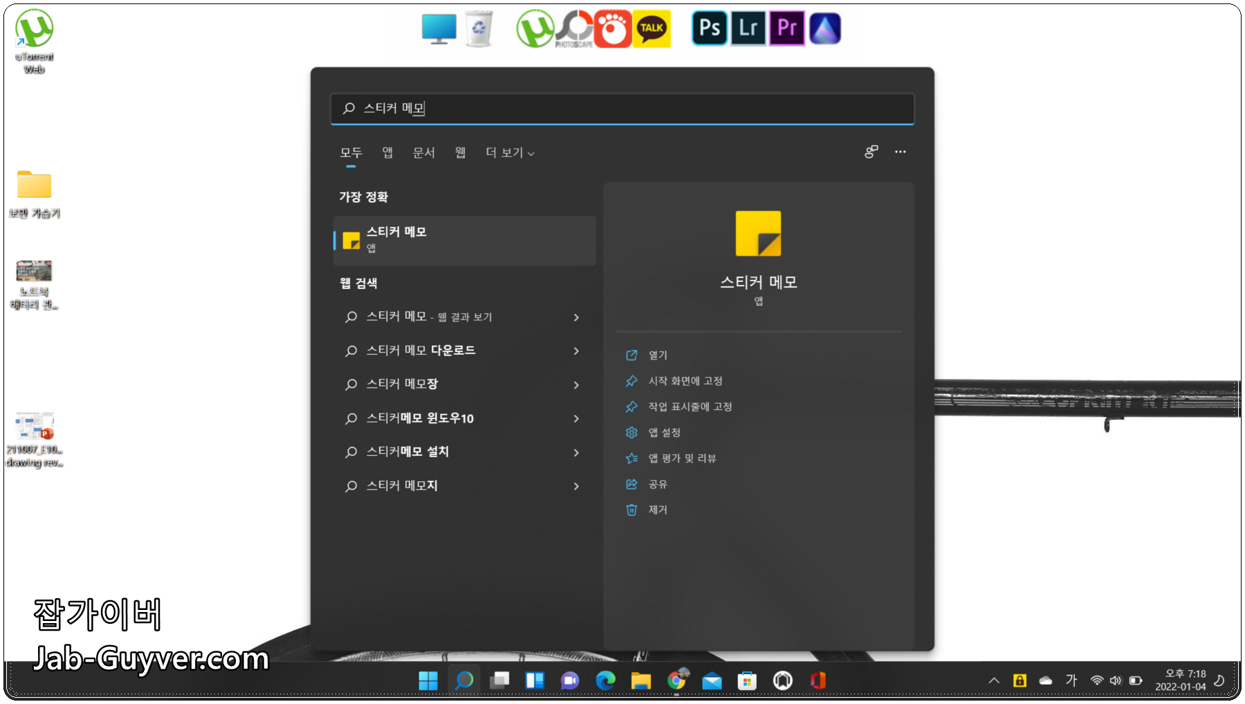Open Premiere Pro from the desktop
Screen dimensions: 1245x704
coord(786,28)
